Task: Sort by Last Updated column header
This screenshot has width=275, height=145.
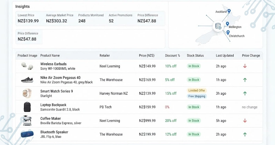Action: pyautogui.click(x=225, y=55)
